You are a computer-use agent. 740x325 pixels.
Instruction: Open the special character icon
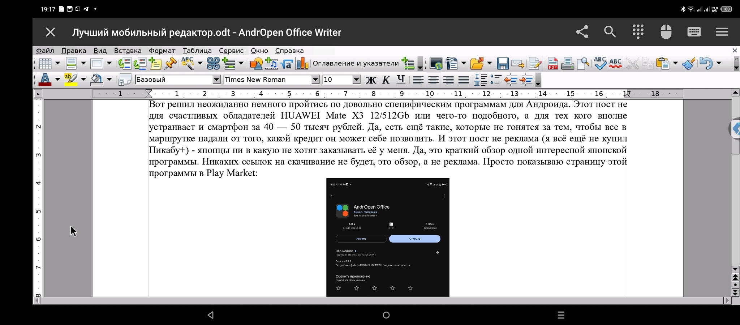tap(213, 64)
